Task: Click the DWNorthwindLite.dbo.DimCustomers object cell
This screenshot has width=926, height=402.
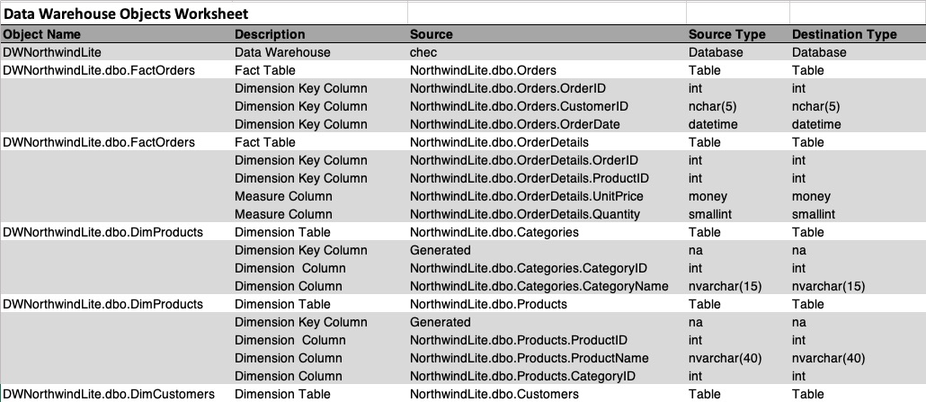Action: [x=110, y=394]
